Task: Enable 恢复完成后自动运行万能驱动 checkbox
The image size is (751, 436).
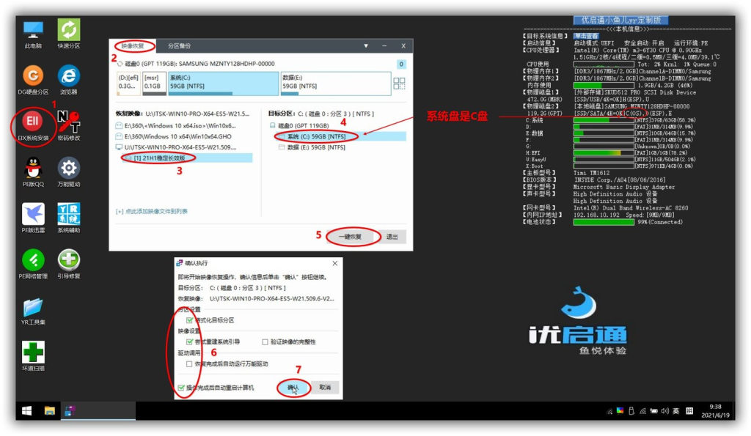Action: (x=190, y=363)
